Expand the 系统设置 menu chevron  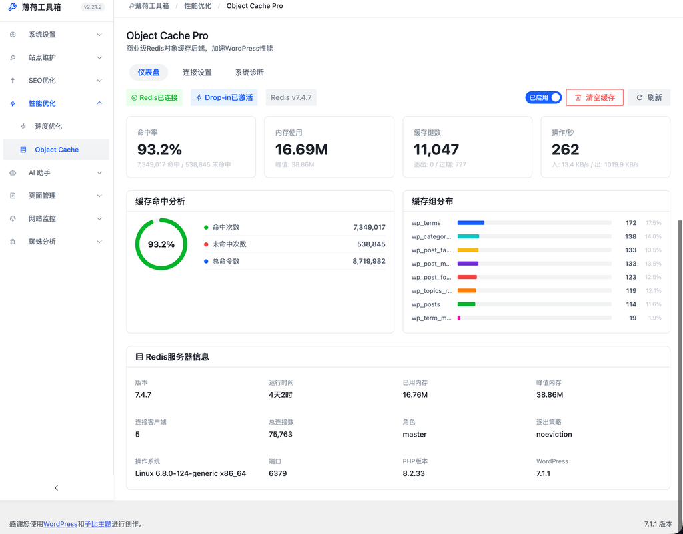pyautogui.click(x=99, y=35)
